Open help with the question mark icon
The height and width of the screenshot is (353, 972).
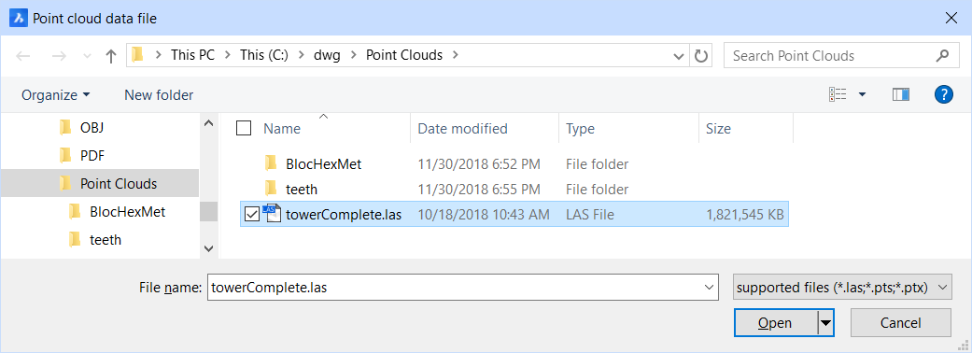pyautogui.click(x=943, y=94)
